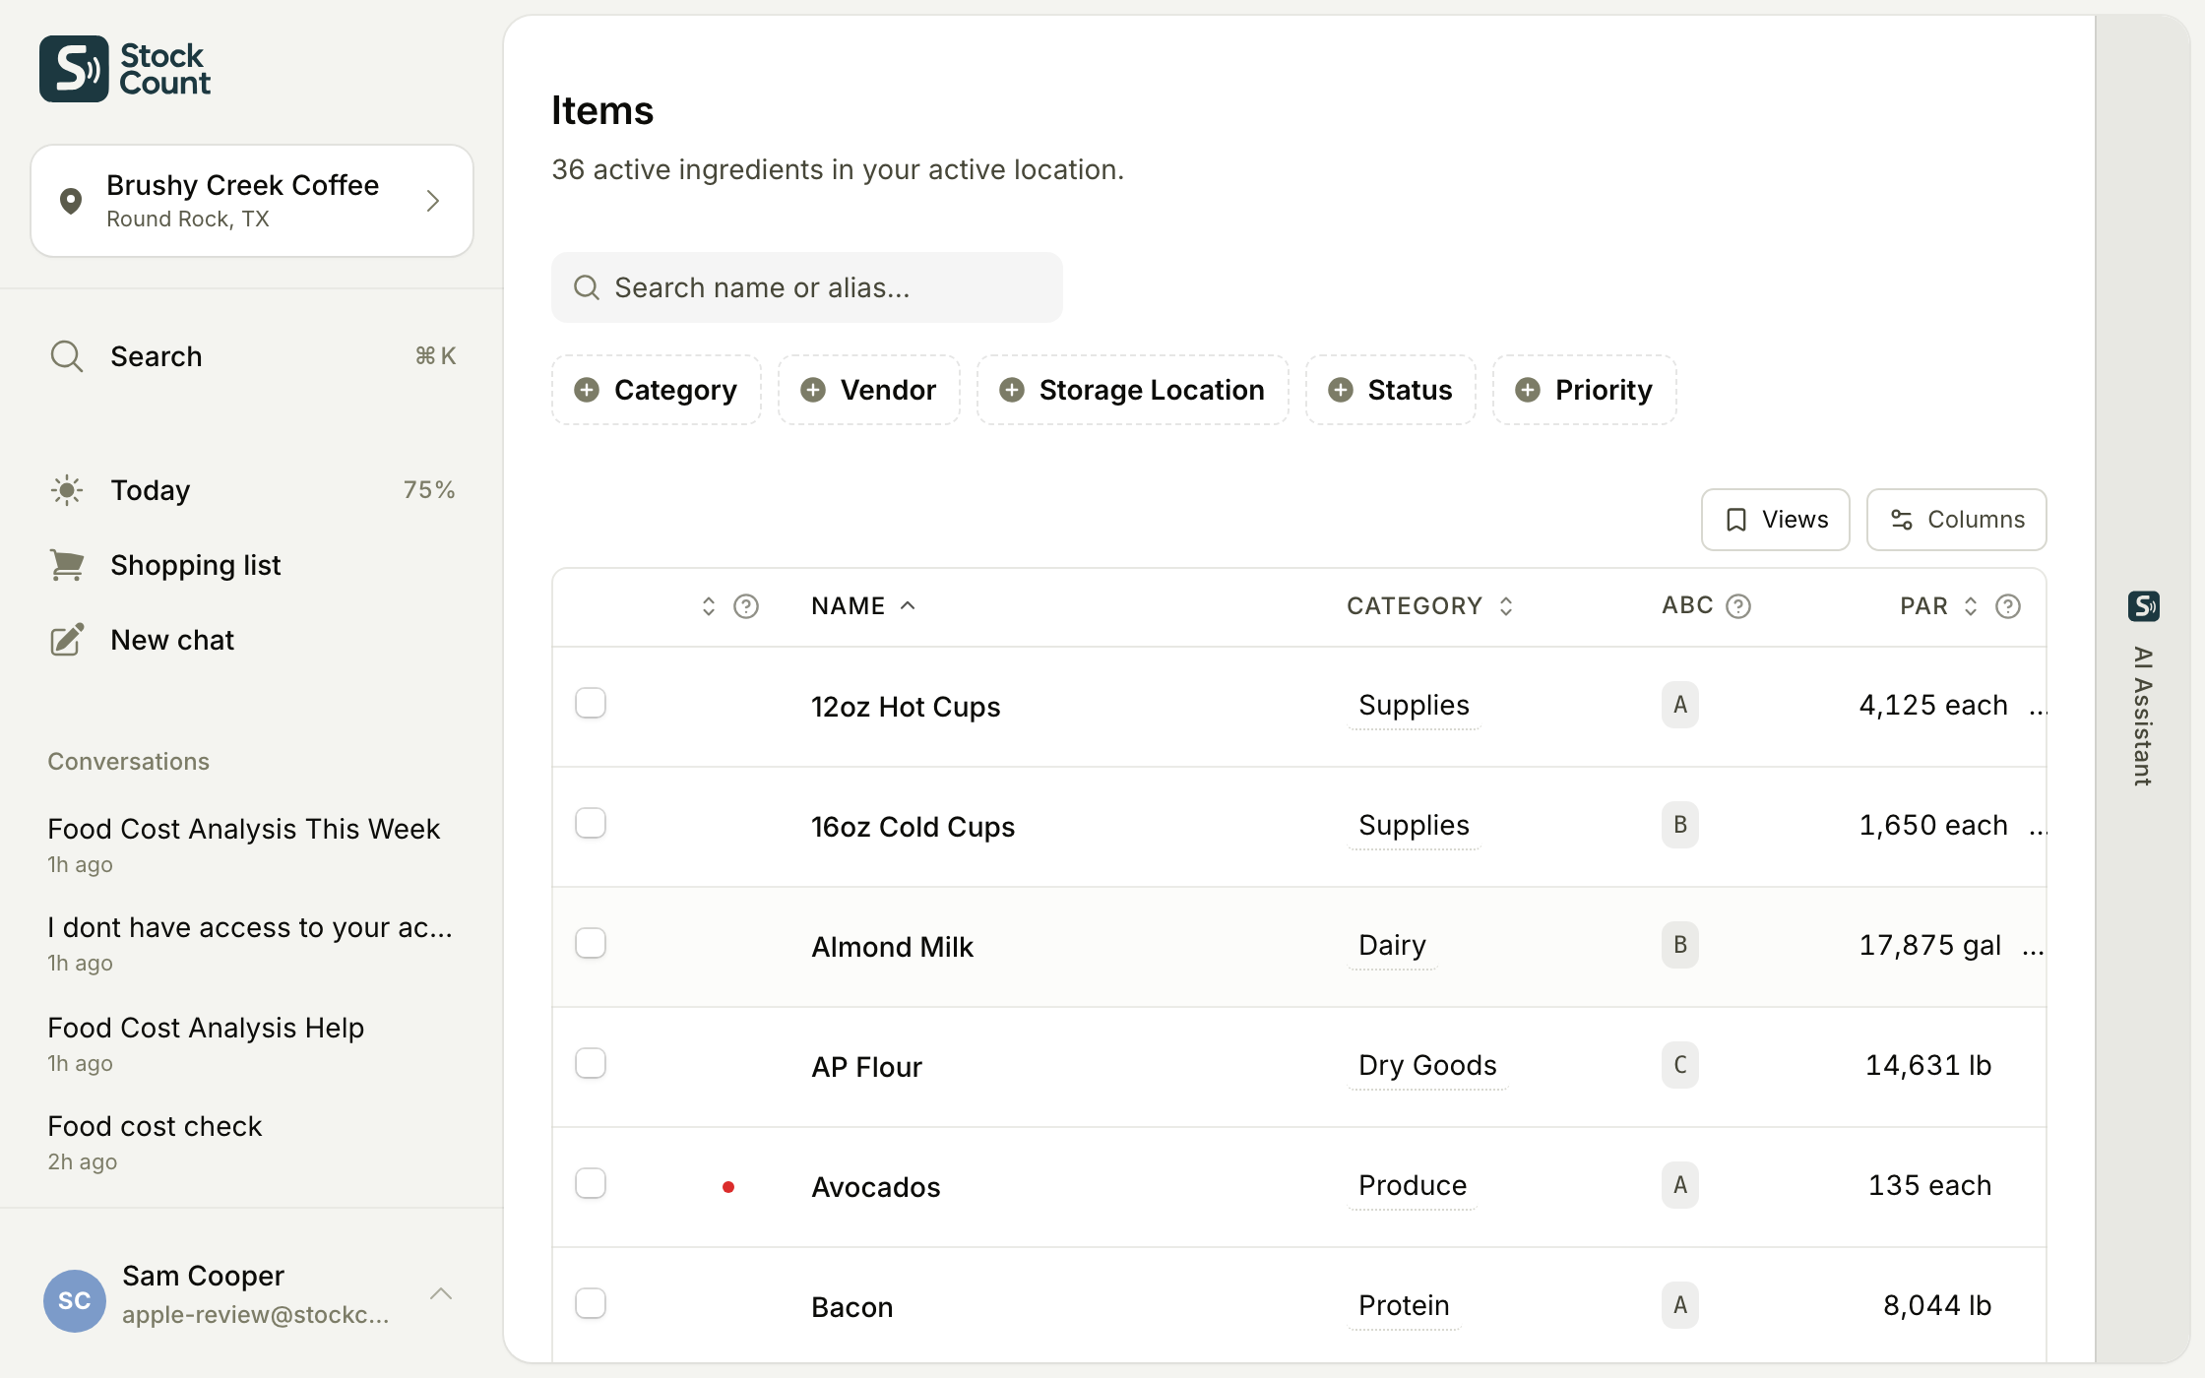
Task: Click the Produce category of Avocados
Action: click(1413, 1185)
